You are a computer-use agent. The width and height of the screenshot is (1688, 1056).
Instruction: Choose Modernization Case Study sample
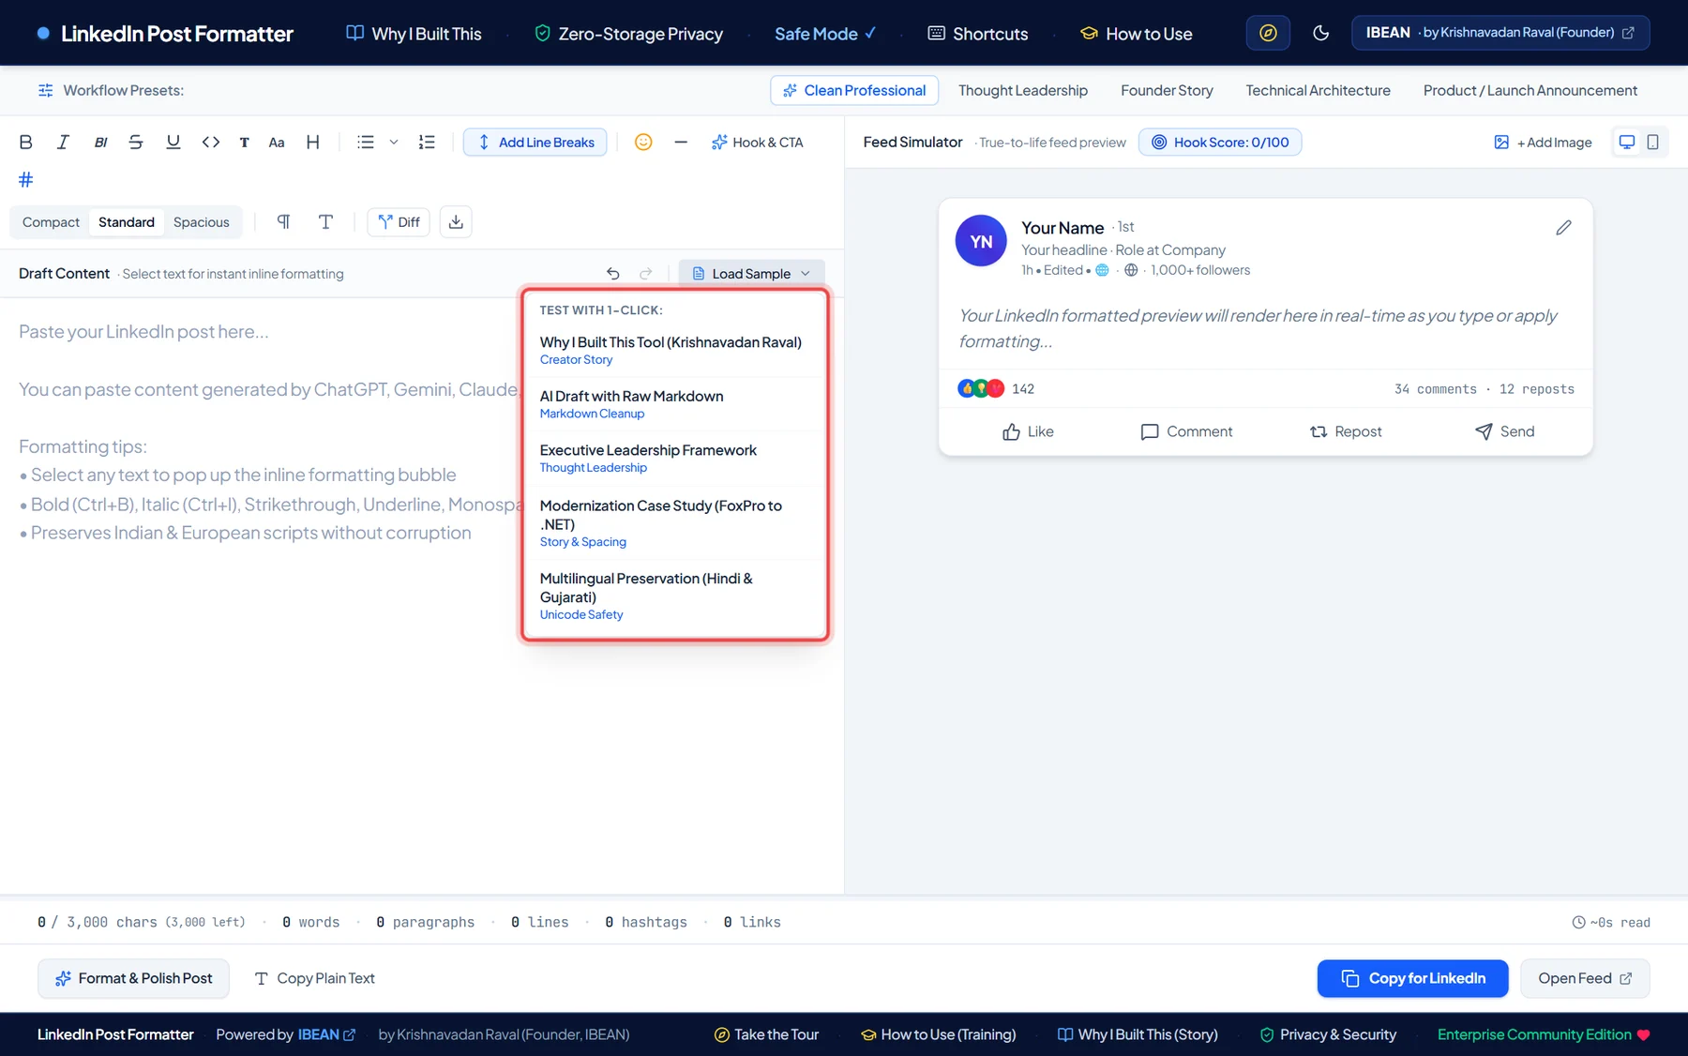(674, 522)
